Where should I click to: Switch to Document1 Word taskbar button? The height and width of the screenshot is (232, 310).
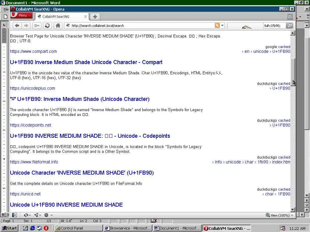[177, 228]
